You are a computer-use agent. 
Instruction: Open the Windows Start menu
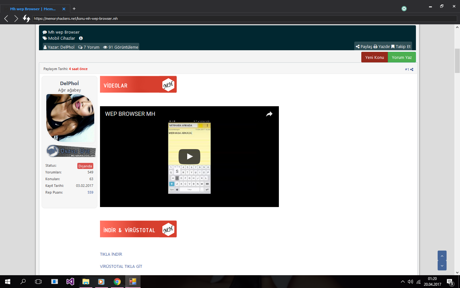(8, 282)
